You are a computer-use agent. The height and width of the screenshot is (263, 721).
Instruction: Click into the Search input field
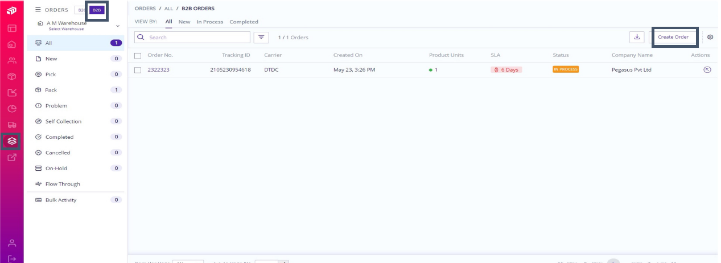192,37
